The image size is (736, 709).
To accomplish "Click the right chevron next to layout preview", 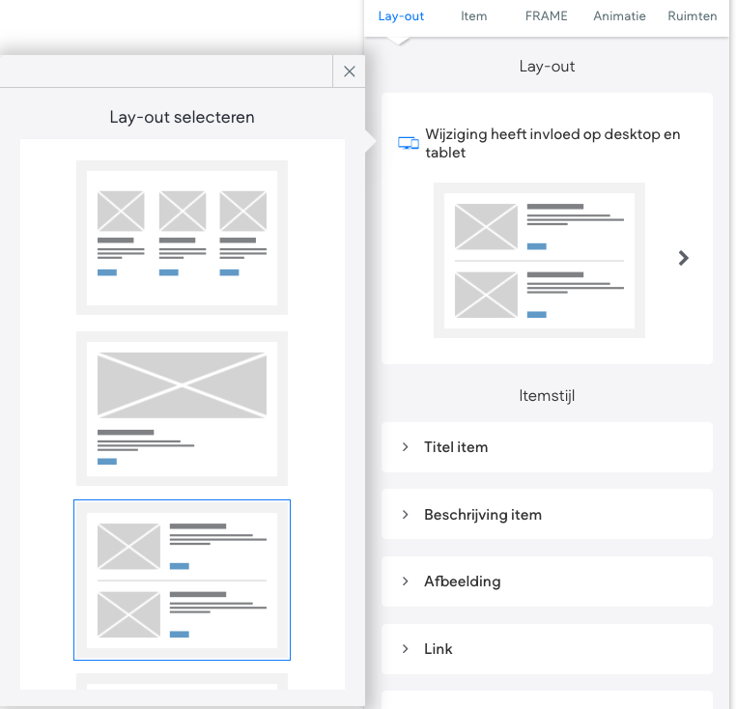I will pos(684,258).
